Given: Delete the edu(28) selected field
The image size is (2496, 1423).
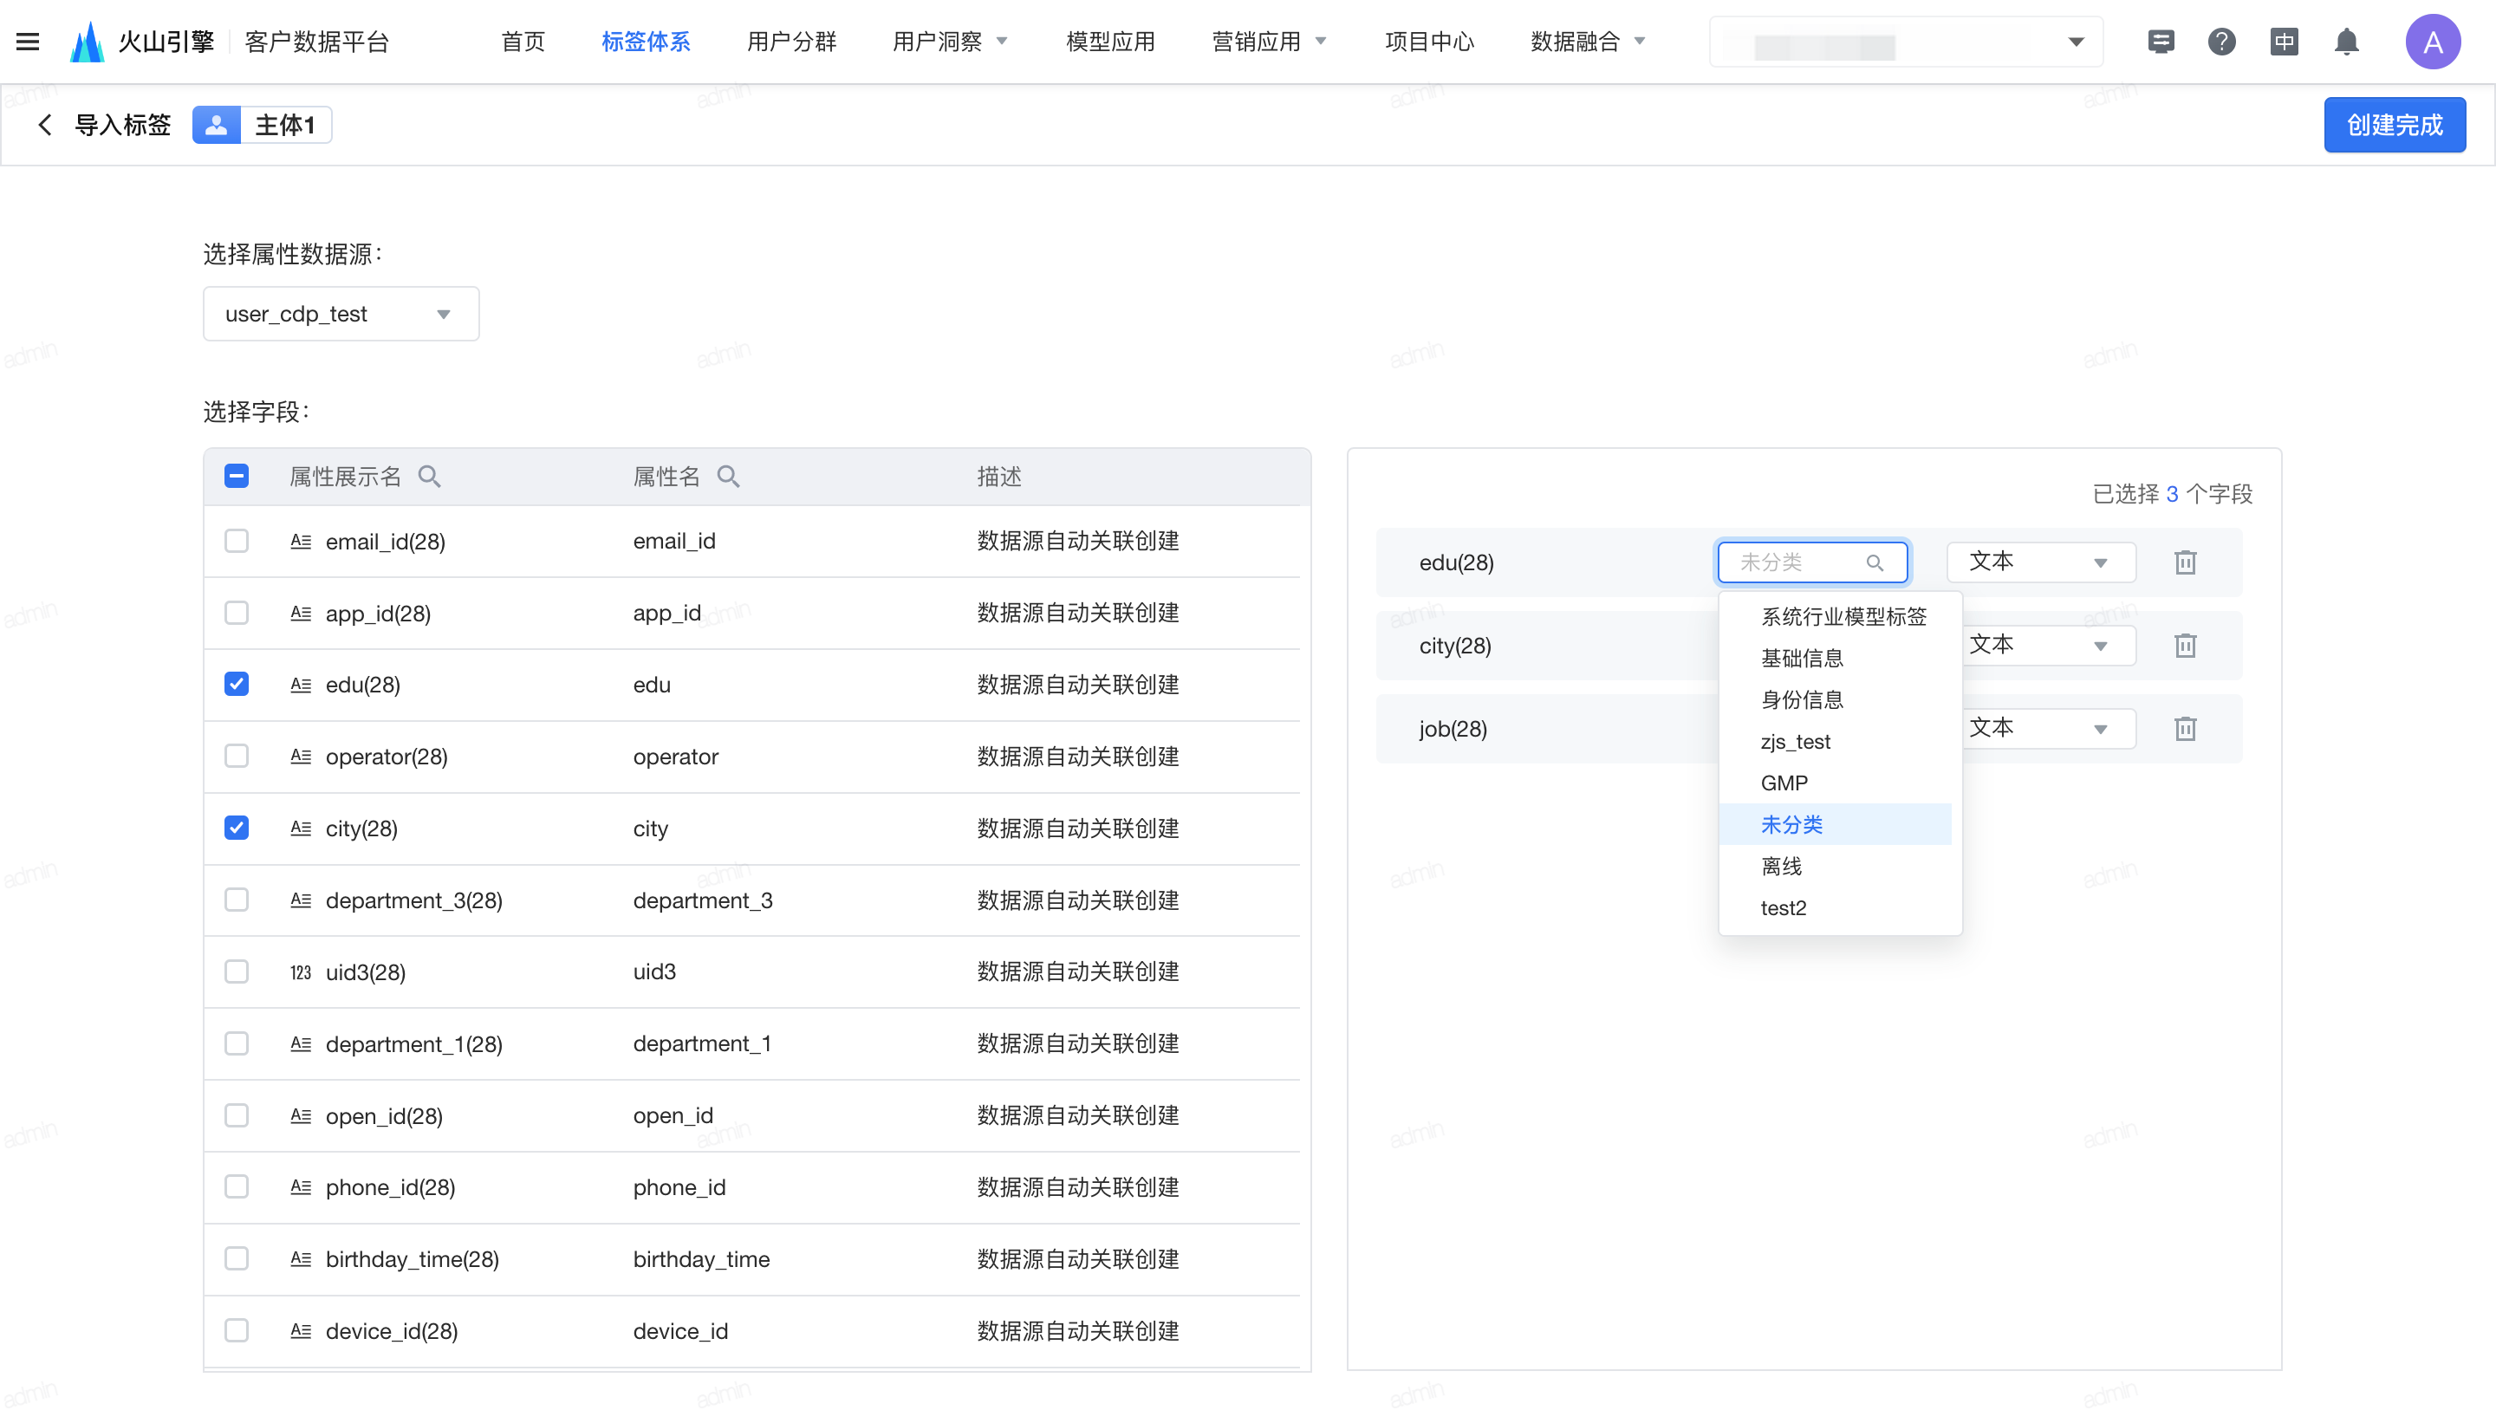Looking at the screenshot, I should (2185, 562).
